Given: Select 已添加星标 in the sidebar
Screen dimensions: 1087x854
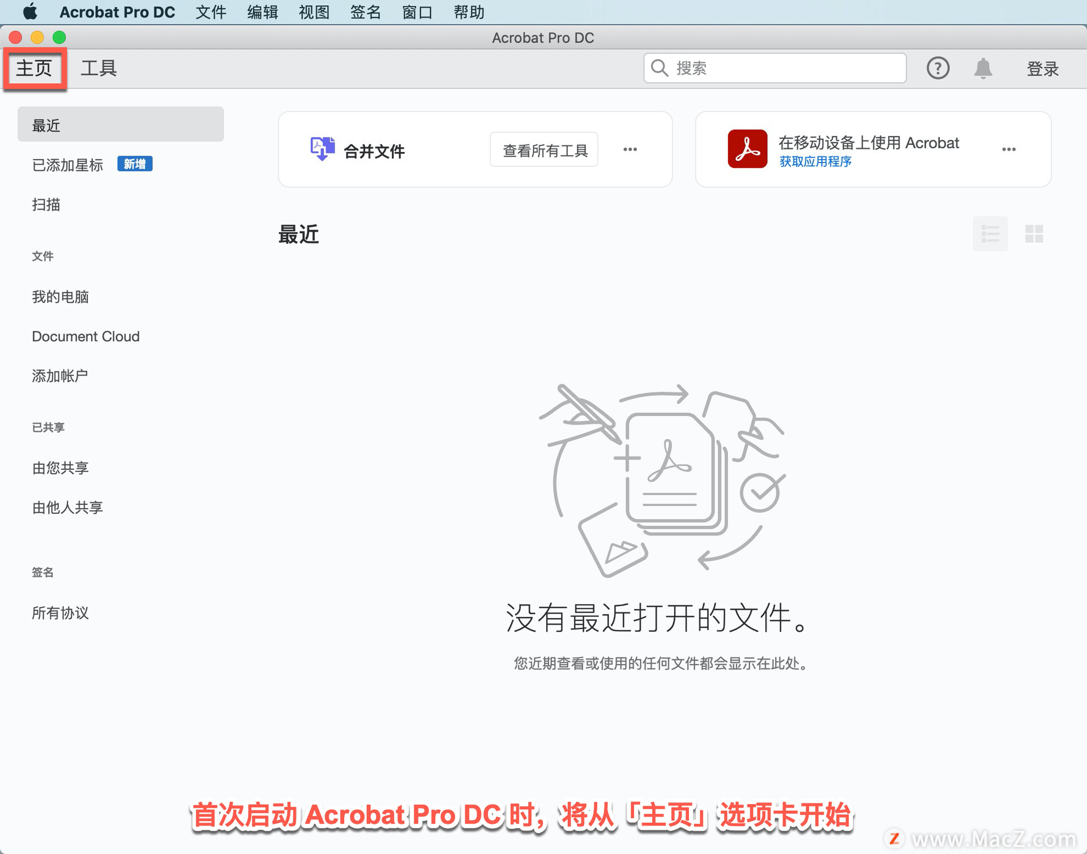Looking at the screenshot, I should click(x=67, y=165).
